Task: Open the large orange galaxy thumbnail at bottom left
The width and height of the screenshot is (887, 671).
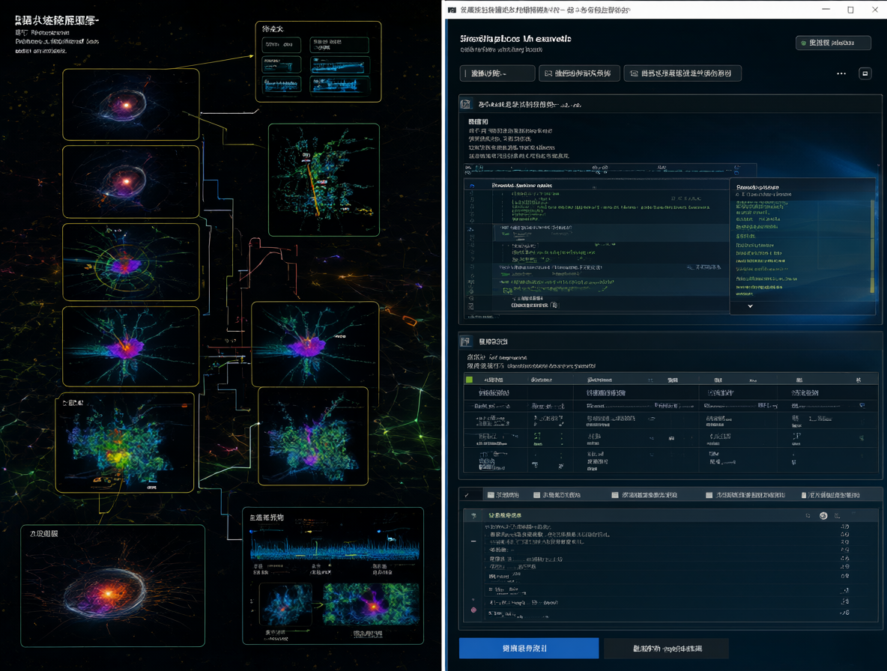Action: point(112,586)
